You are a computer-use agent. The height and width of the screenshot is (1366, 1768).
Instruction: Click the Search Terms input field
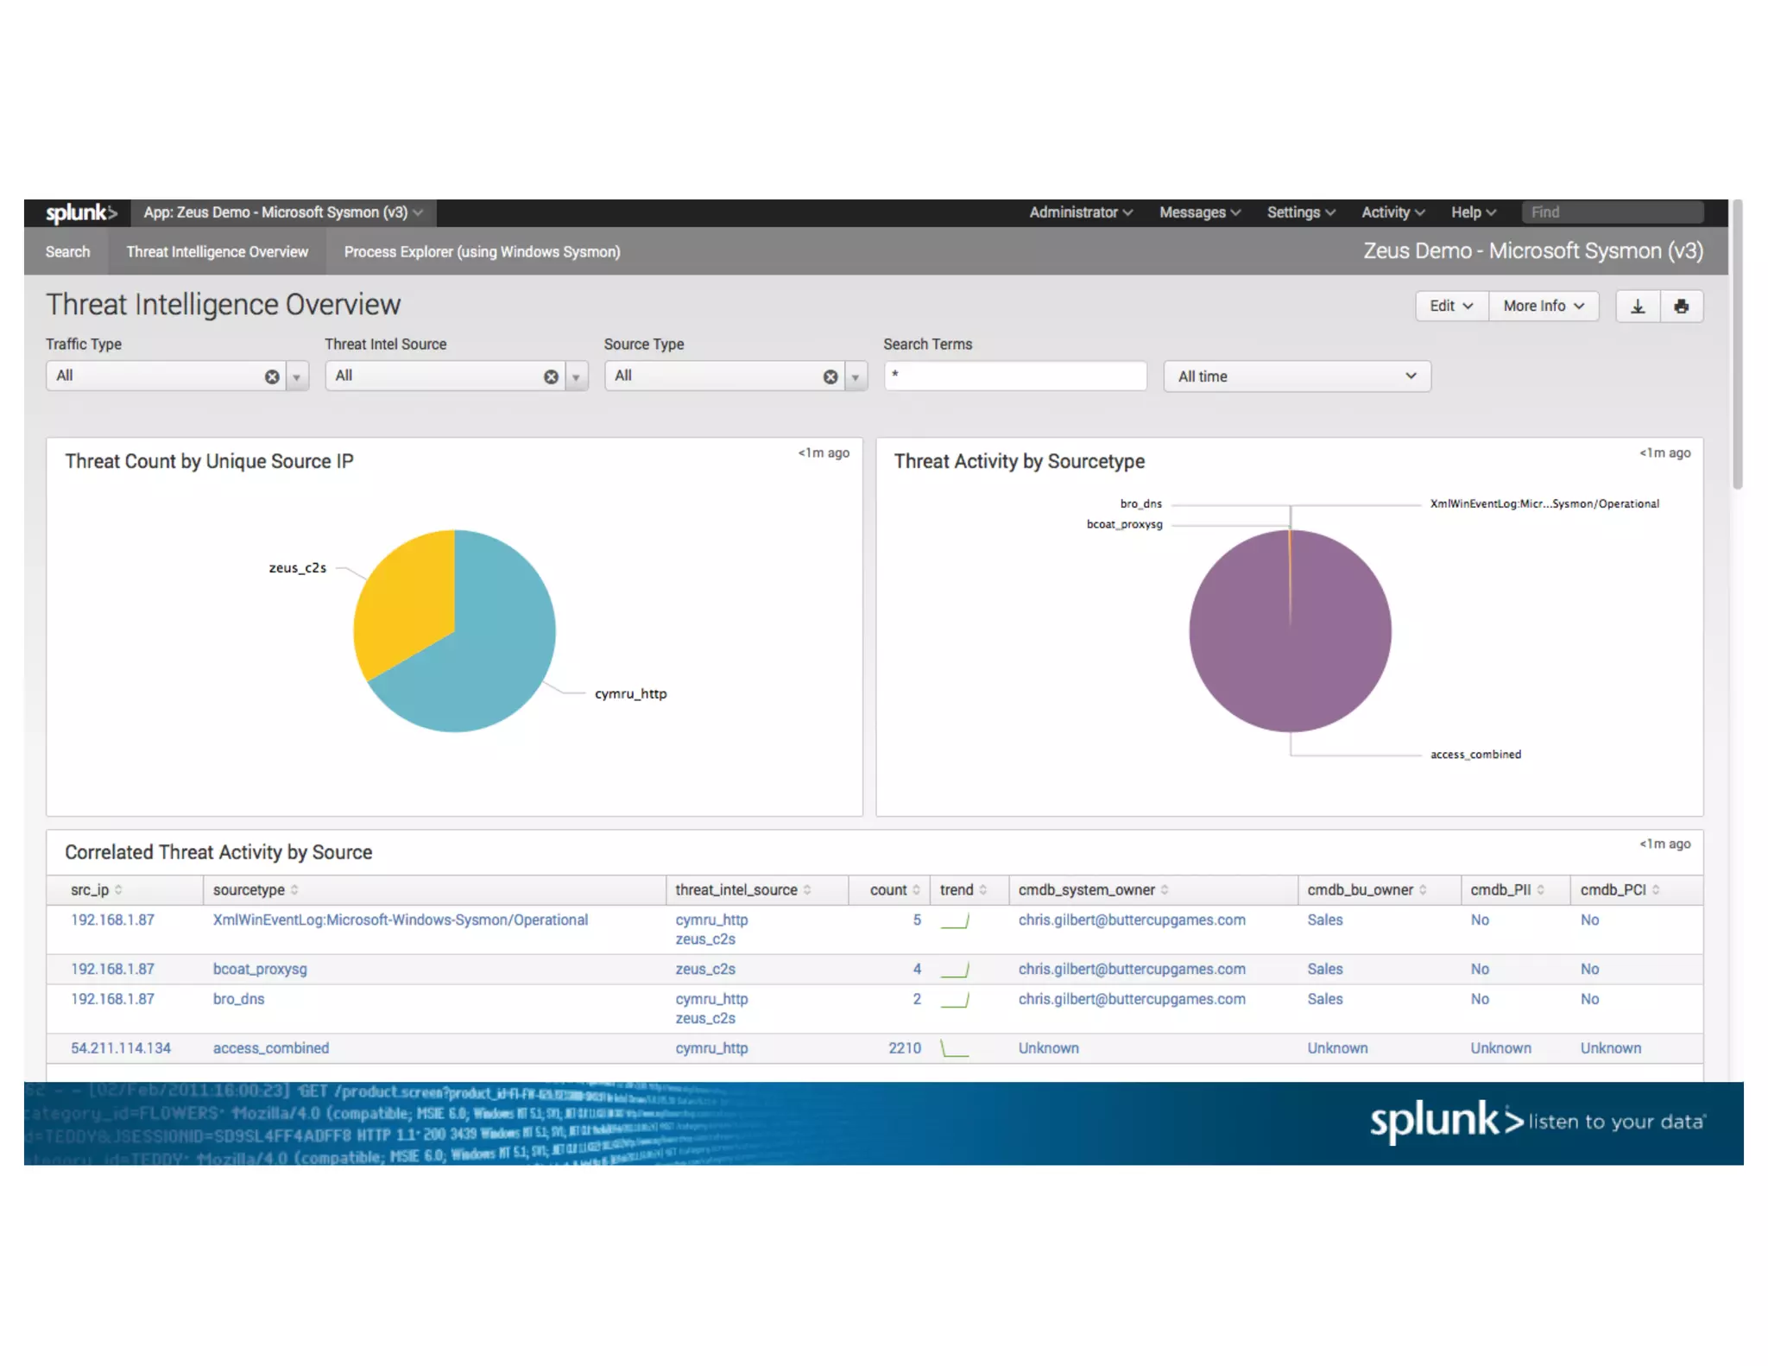tap(1015, 376)
